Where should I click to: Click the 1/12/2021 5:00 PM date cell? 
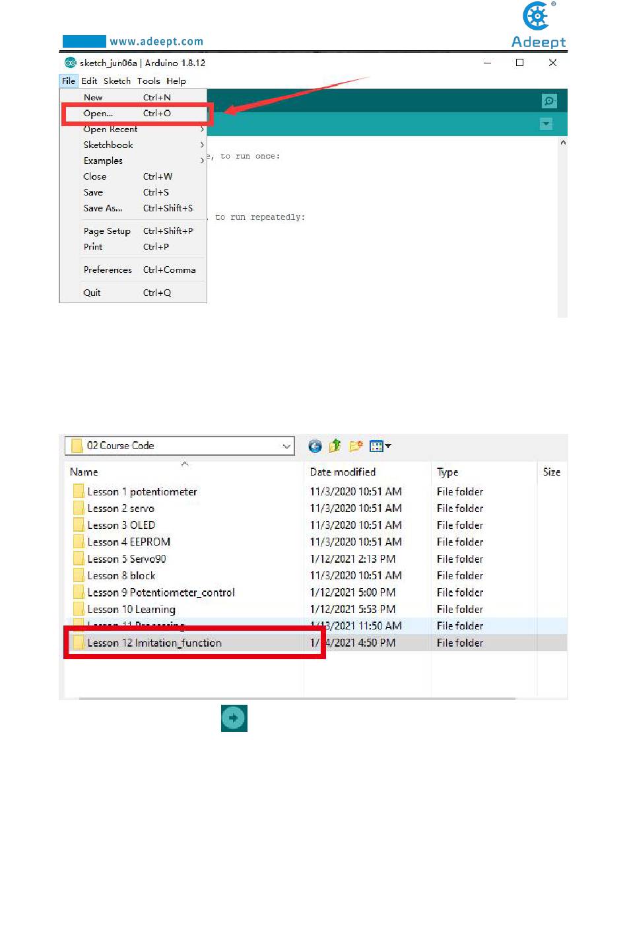(352, 592)
